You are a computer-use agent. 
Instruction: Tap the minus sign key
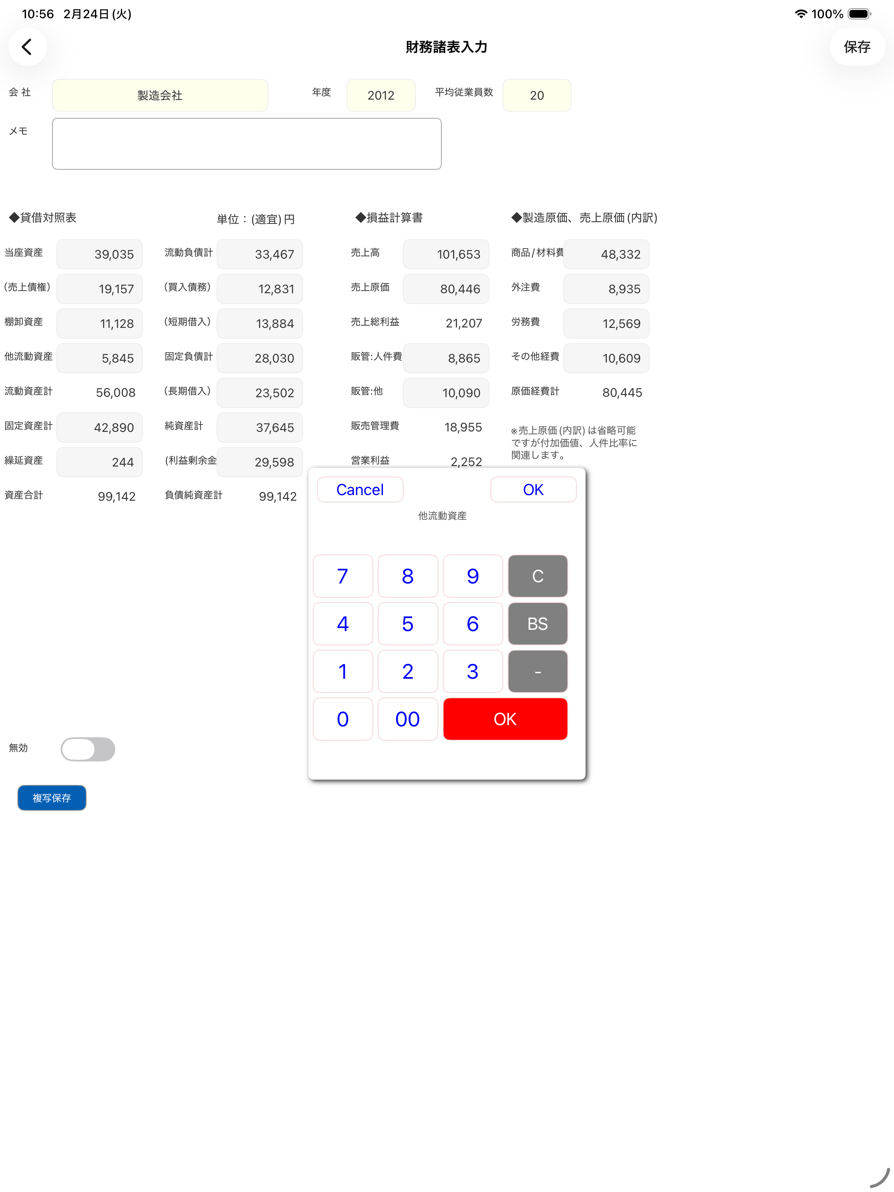538,671
